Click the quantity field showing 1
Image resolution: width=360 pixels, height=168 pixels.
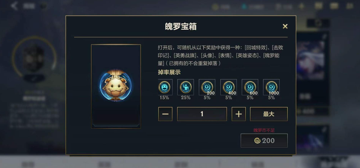coord(202,114)
